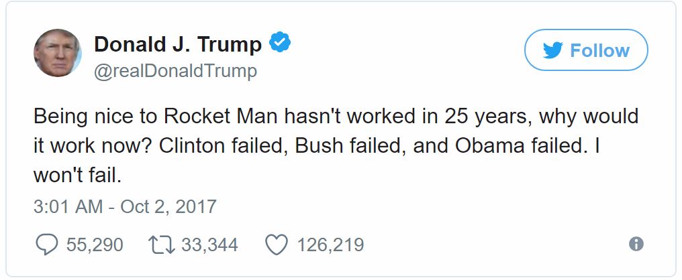The width and height of the screenshot is (682, 280).
Task: Select the 126,219 like count
Action: click(330, 245)
